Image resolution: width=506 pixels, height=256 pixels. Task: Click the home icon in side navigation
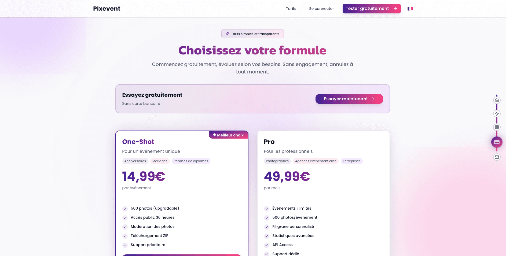point(497,100)
